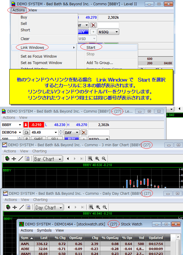Viewport: 183px width, 255px height.
Task: Click the Clr button next to price field
Action: pos(27,132)
